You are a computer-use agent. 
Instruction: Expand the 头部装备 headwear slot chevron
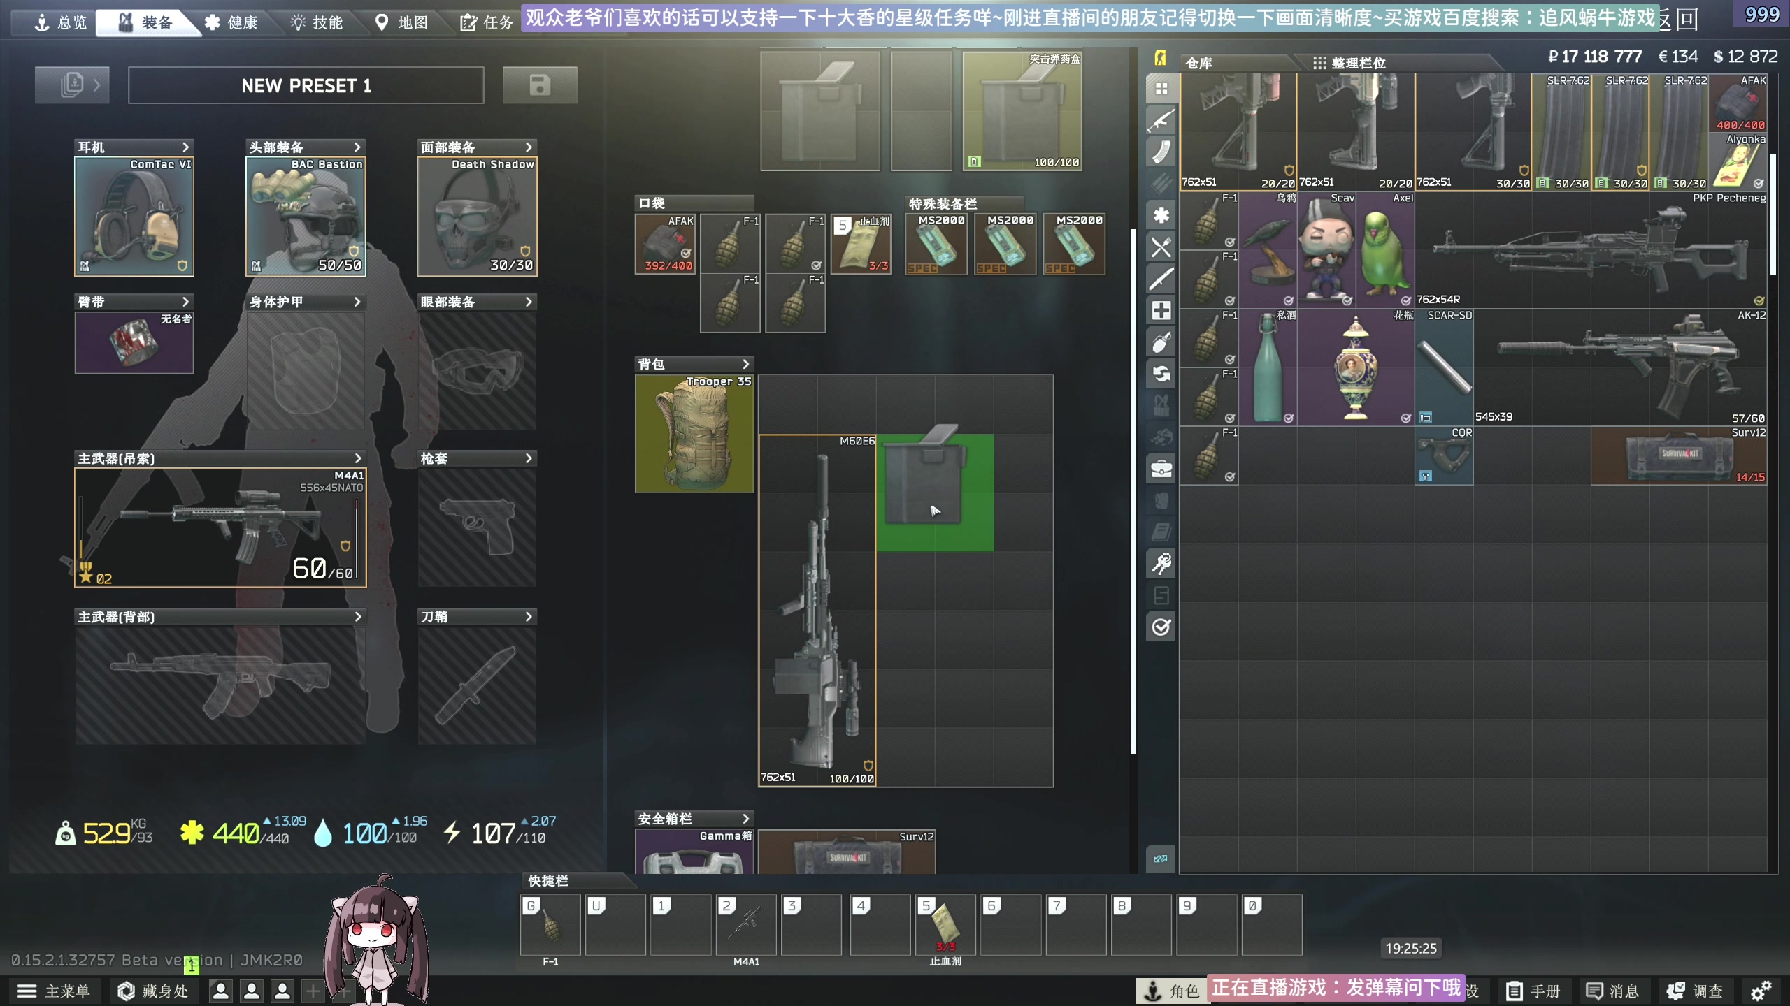(357, 147)
